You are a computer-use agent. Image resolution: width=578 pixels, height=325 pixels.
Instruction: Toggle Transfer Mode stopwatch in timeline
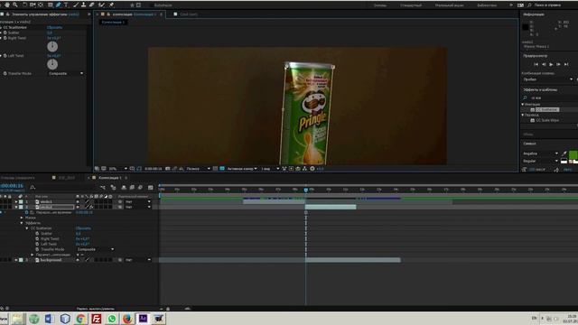point(37,249)
